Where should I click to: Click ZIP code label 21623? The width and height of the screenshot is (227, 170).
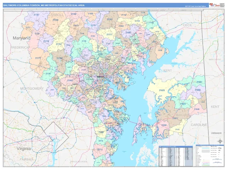click(x=183, y=104)
